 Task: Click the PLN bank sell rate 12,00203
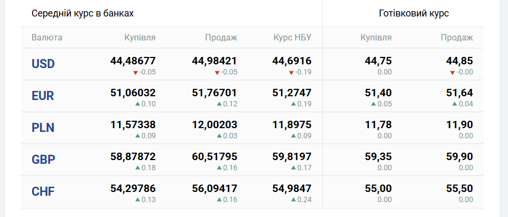[215, 124]
